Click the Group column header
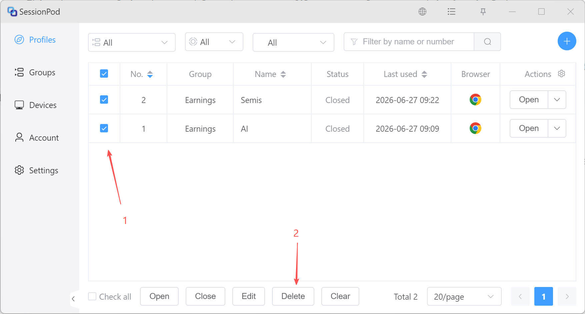This screenshot has width=585, height=314. click(200, 74)
